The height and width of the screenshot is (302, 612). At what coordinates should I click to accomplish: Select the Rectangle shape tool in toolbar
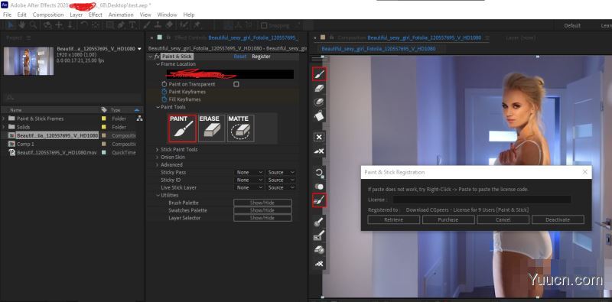point(110,25)
